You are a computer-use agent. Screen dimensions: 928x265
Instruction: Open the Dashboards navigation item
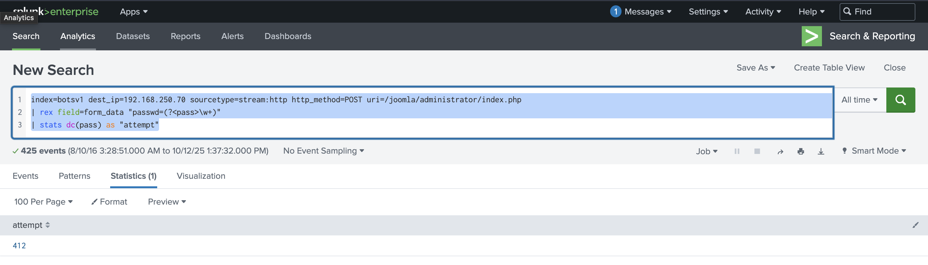(x=288, y=36)
